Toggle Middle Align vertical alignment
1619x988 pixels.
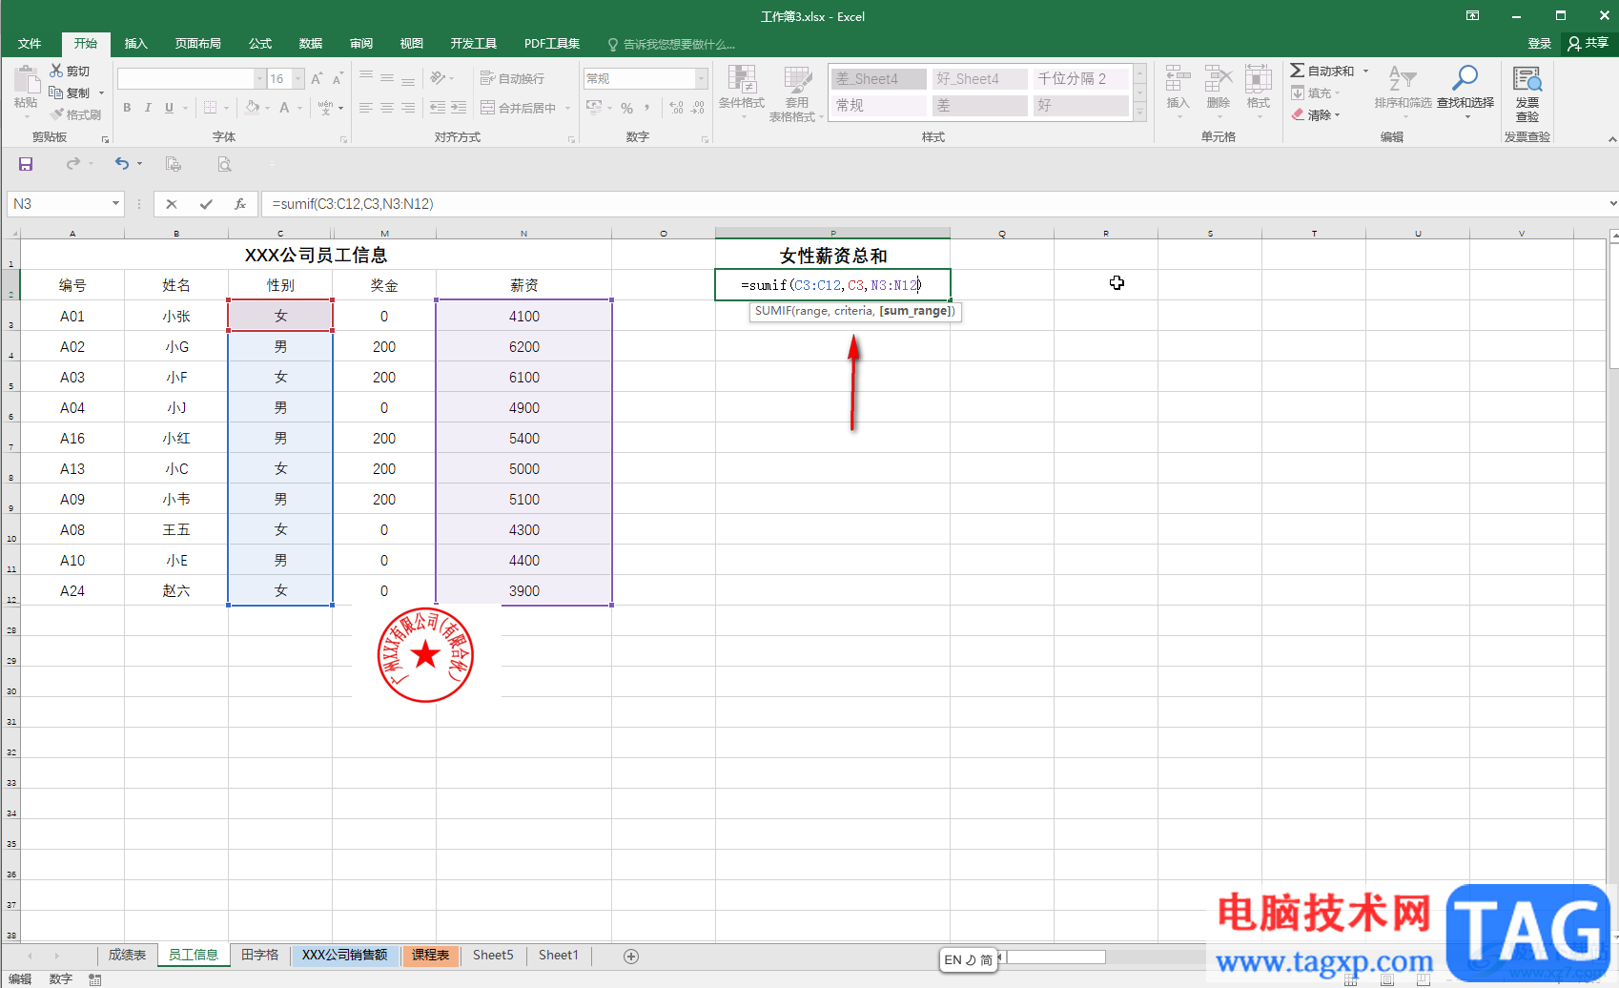386,78
